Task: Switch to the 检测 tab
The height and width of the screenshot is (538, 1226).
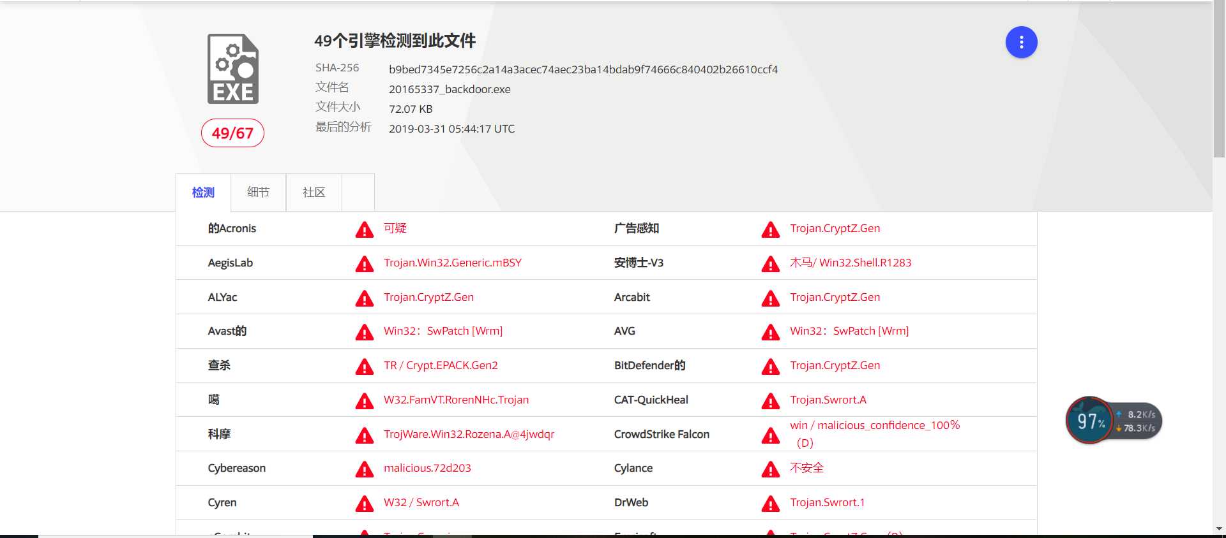Action: pos(203,192)
